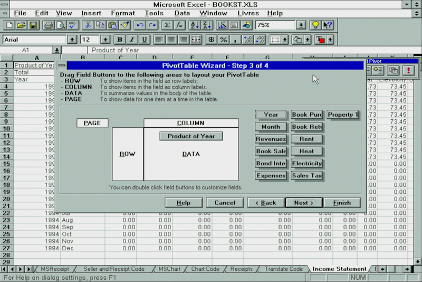Click the Print icon in toolbar

pyautogui.click(x=49, y=25)
